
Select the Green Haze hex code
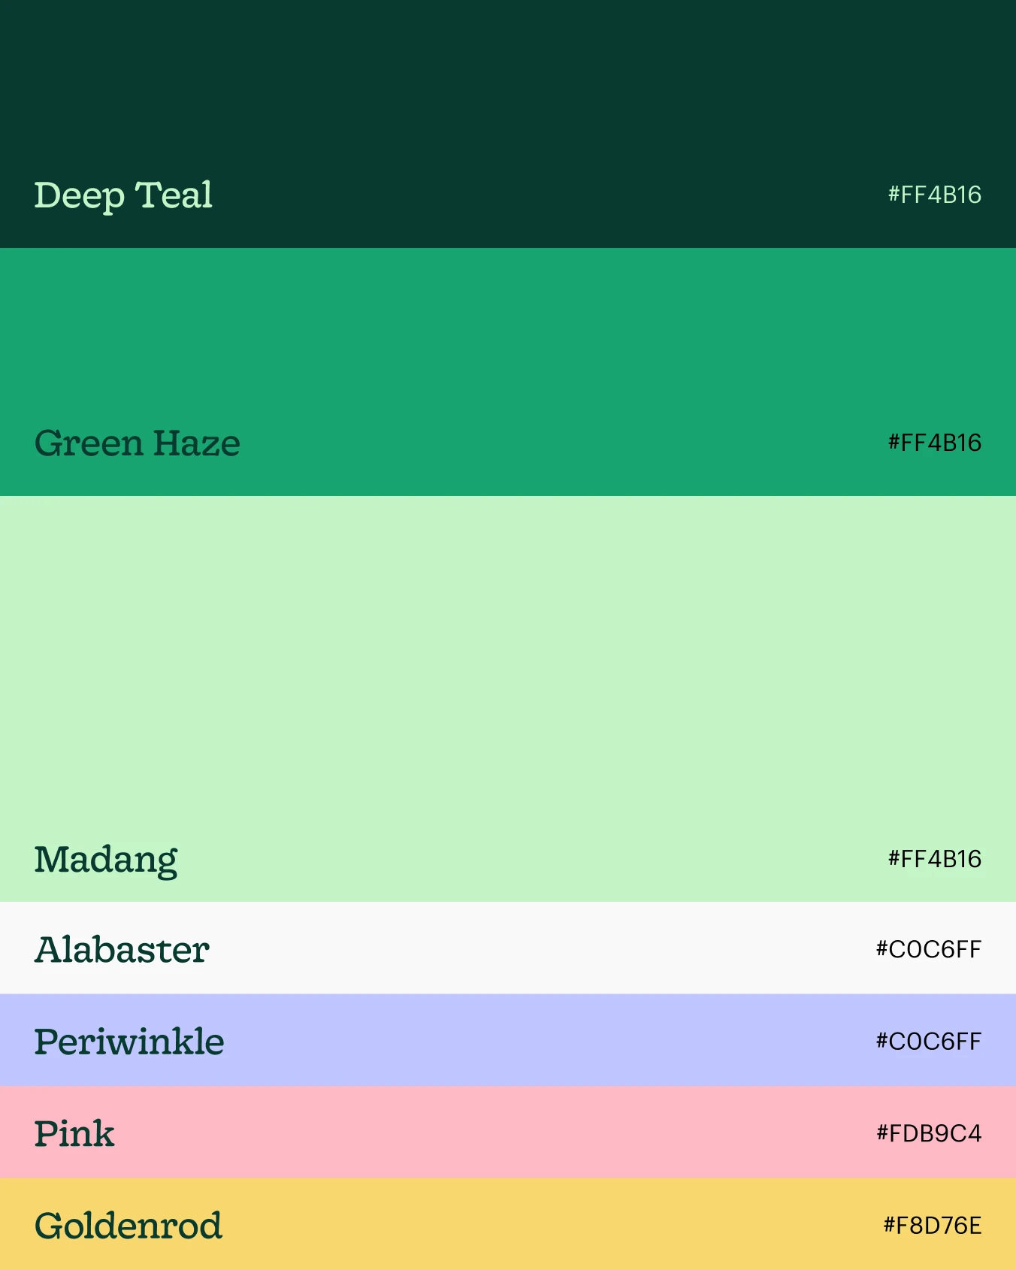(934, 443)
